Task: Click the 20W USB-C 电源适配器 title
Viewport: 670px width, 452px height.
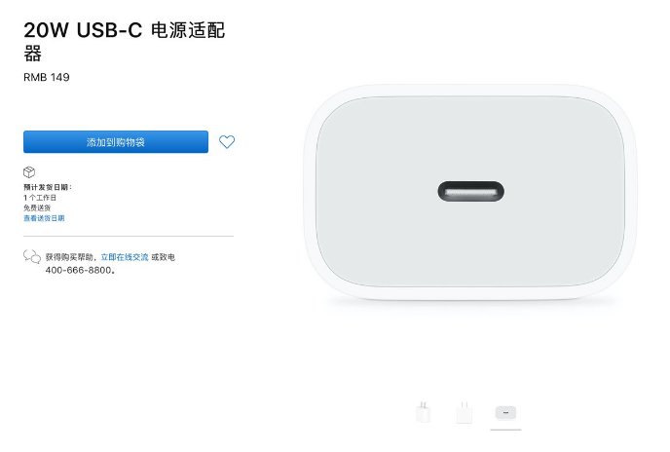Action: coord(125,42)
